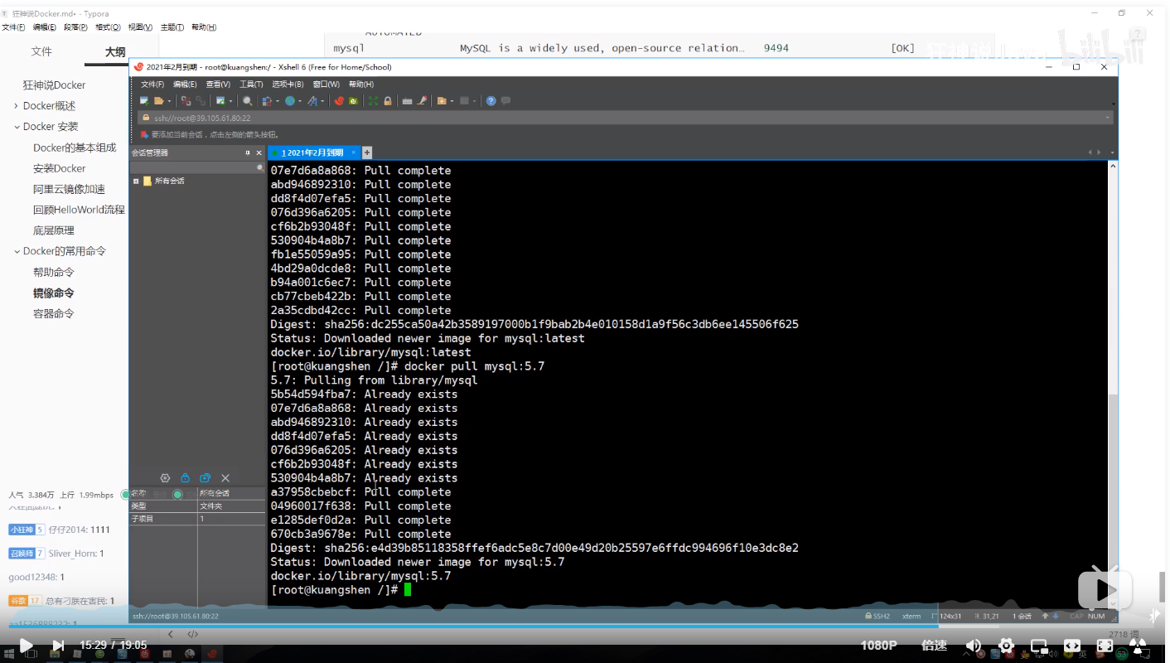Go to 底层原理 in the outline

(x=54, y=230)
